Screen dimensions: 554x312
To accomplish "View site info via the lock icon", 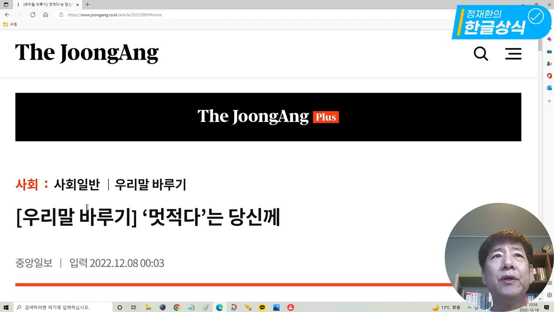I will click(61, 15).
